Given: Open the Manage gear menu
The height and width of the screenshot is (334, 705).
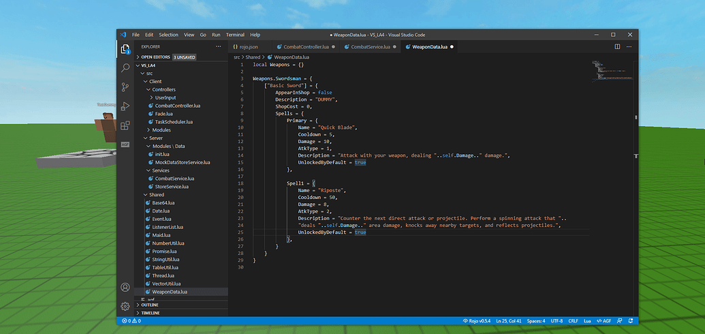Looking at the screenshot, I should tap(125, 306).
